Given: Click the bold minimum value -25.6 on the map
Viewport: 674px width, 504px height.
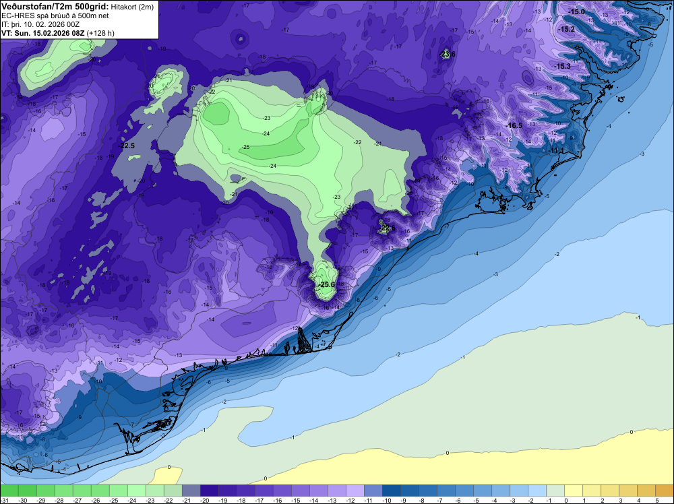Looking at the screenshot, I should coord(326,284).
